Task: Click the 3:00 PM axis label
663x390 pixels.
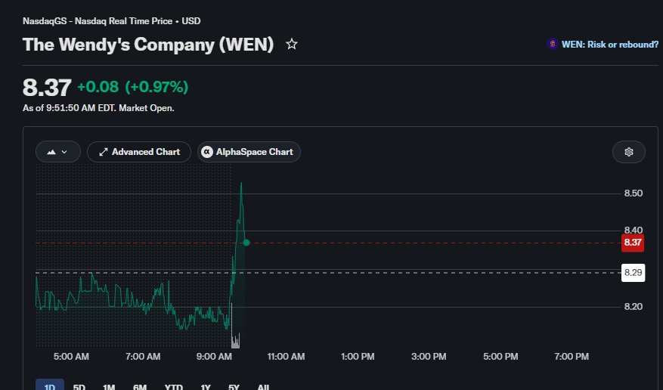Action: point(429,357)
